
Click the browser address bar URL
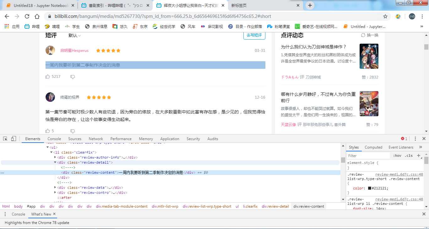[x=163, y=16]
